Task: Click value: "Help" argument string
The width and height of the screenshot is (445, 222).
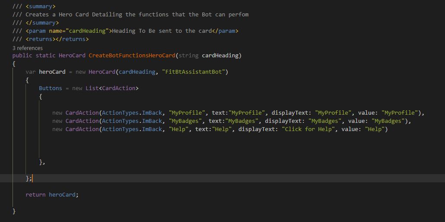Action: (x=375, y=129)
